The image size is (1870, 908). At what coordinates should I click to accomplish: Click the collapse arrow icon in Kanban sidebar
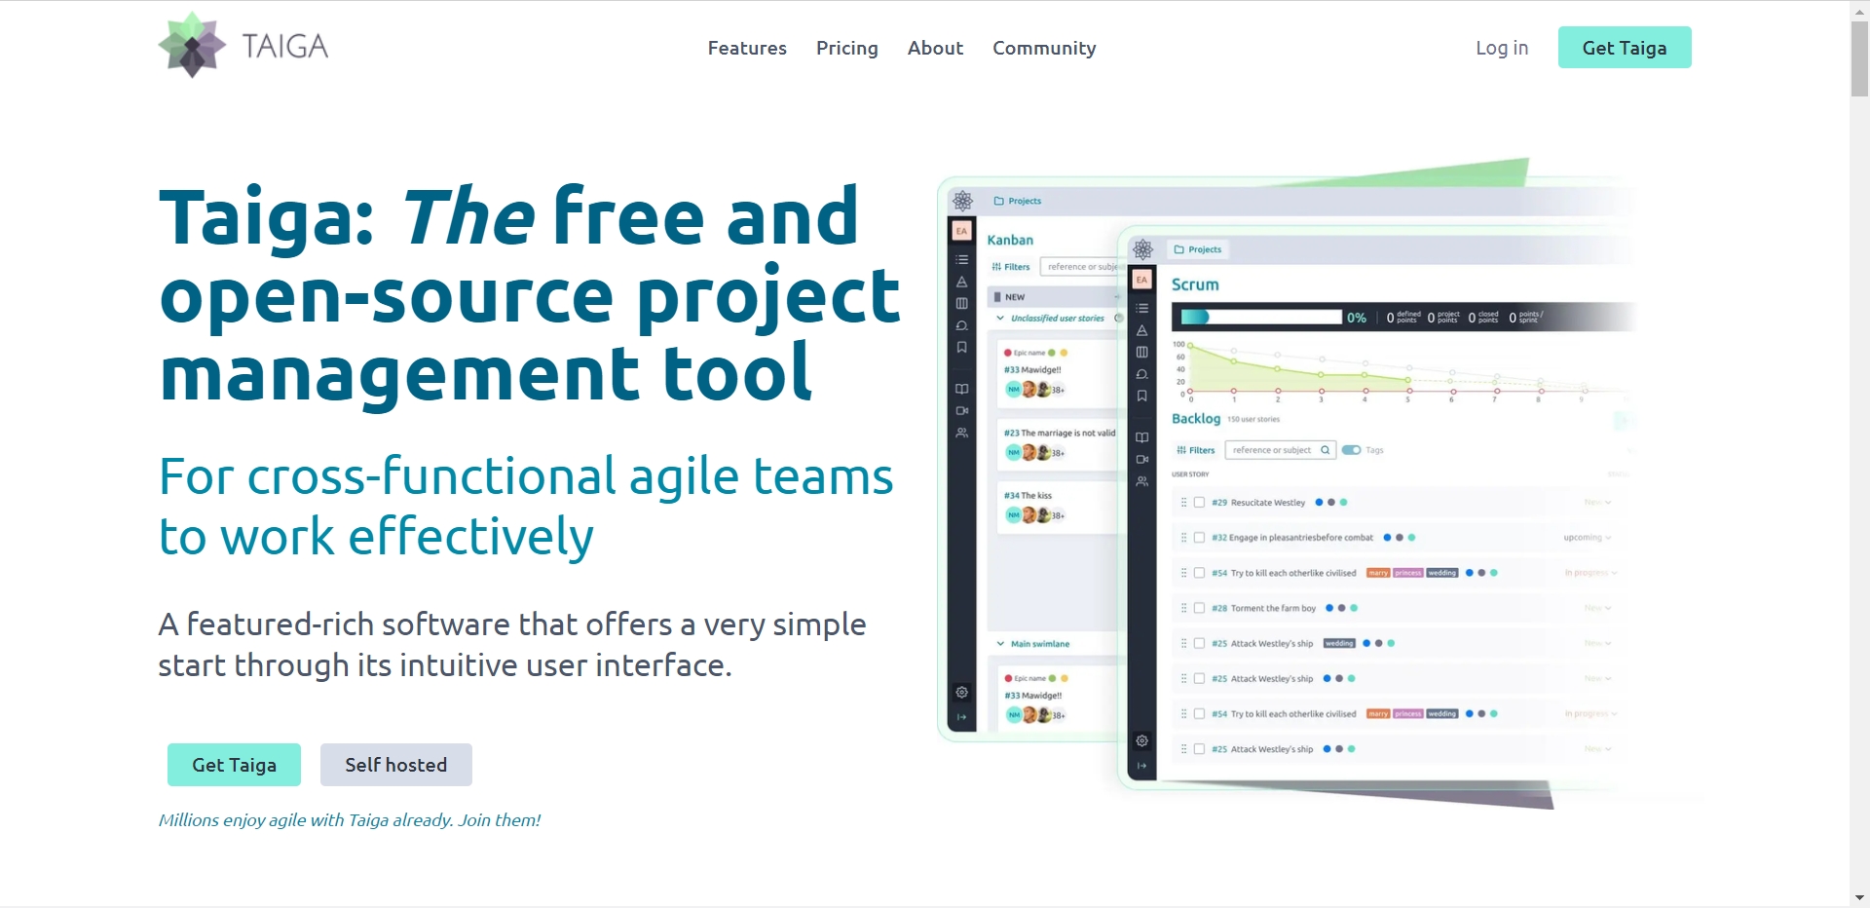coord(961,717)
